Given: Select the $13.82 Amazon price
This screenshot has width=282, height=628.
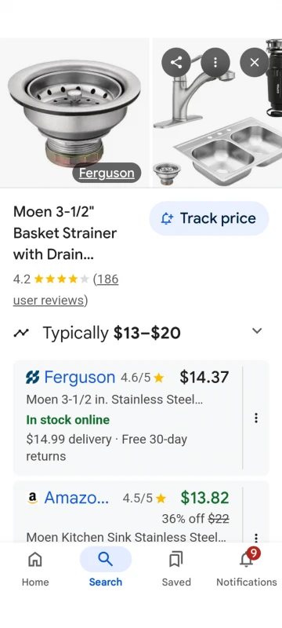Looking at the screenshot, I should pos(205,498).
